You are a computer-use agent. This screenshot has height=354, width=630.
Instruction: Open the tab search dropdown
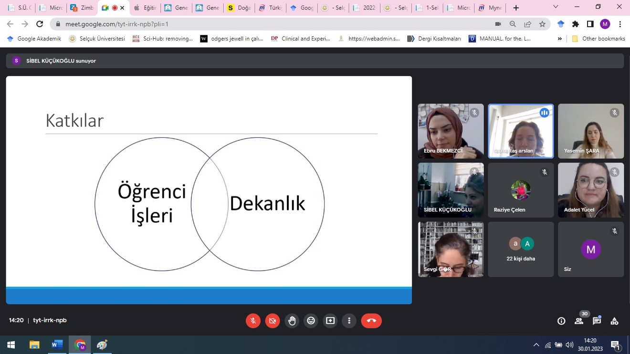(x=556, y=7)
